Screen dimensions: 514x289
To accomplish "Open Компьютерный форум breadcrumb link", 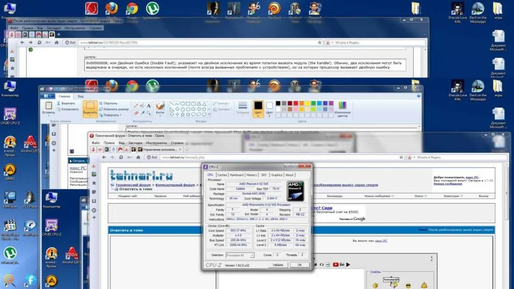I will 175,185.
